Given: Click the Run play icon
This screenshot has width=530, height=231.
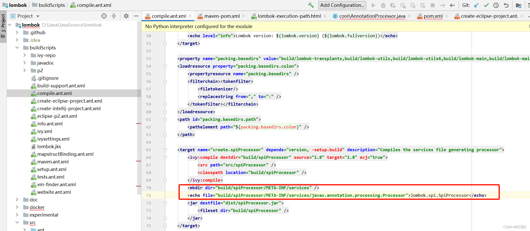Looking at the screenshot, I should pyautogui.click(x=373, y=5).
